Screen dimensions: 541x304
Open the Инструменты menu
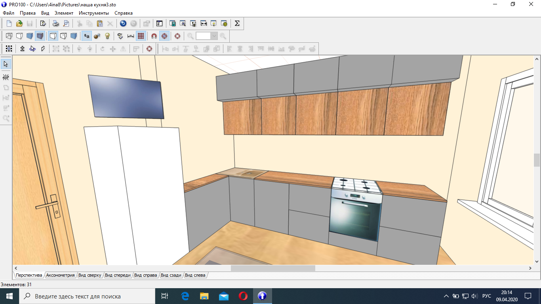[x=94, y=13]
